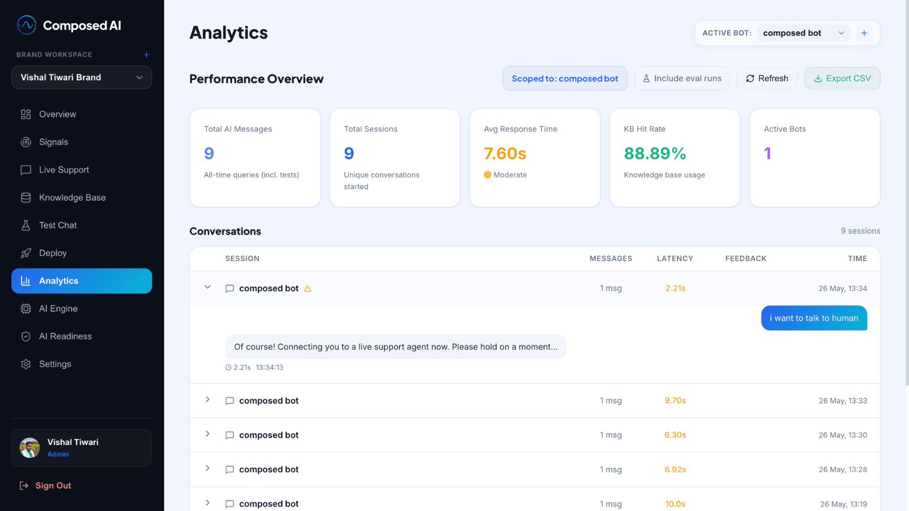The width and height of the screenshot is (909, 511).
Task: Click the flask icon in Include eval runs
Action: pyautogui.click(x=646, y=78)
